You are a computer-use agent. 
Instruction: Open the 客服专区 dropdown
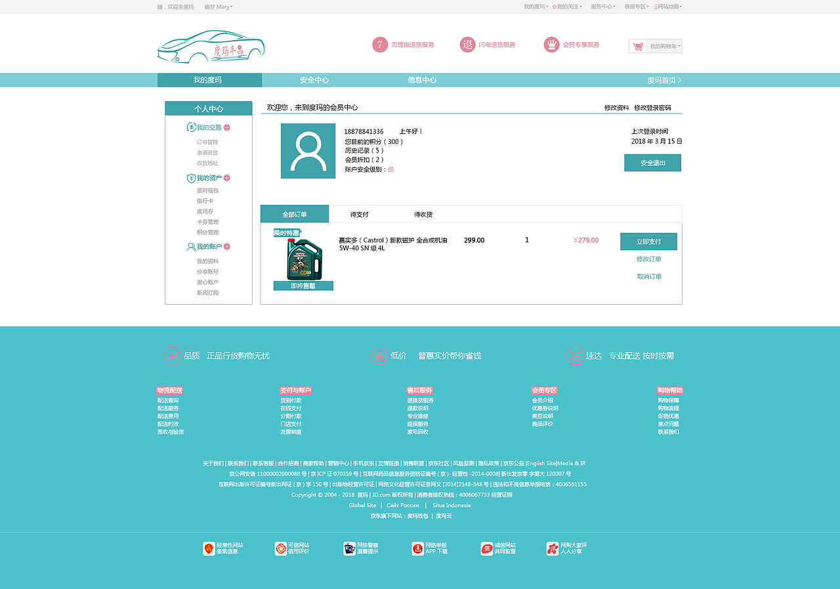(x=637, y=7)
